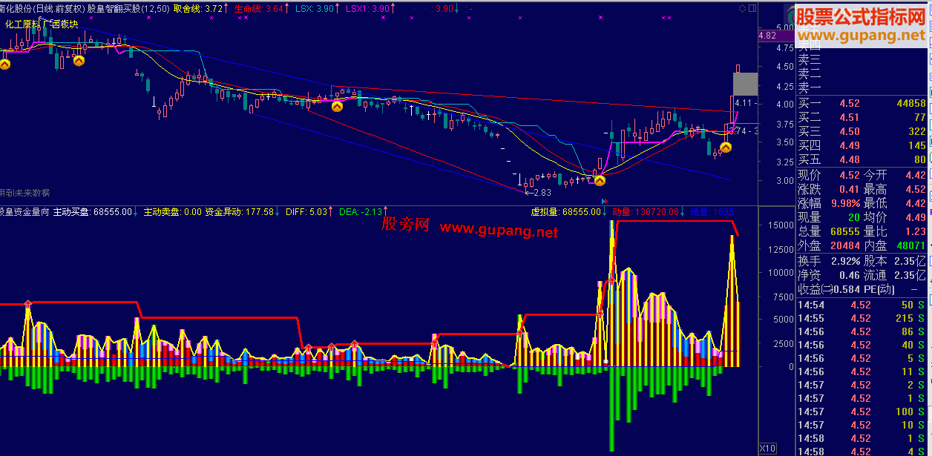Click the LSX: 3.90 indicator value
The width and height of the screenshot is (932, 456).
(315, 9)
